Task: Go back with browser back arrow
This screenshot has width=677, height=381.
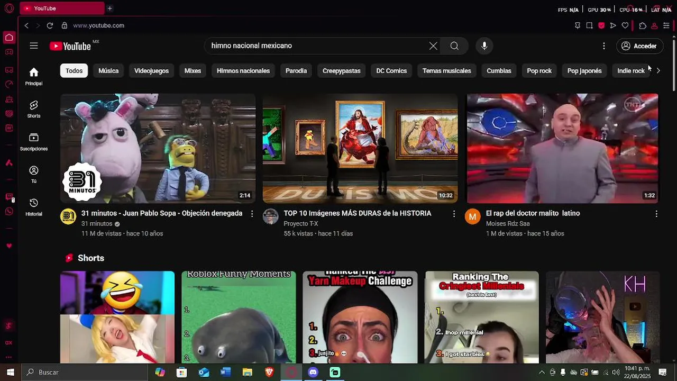Action: (x=26, y=25)
